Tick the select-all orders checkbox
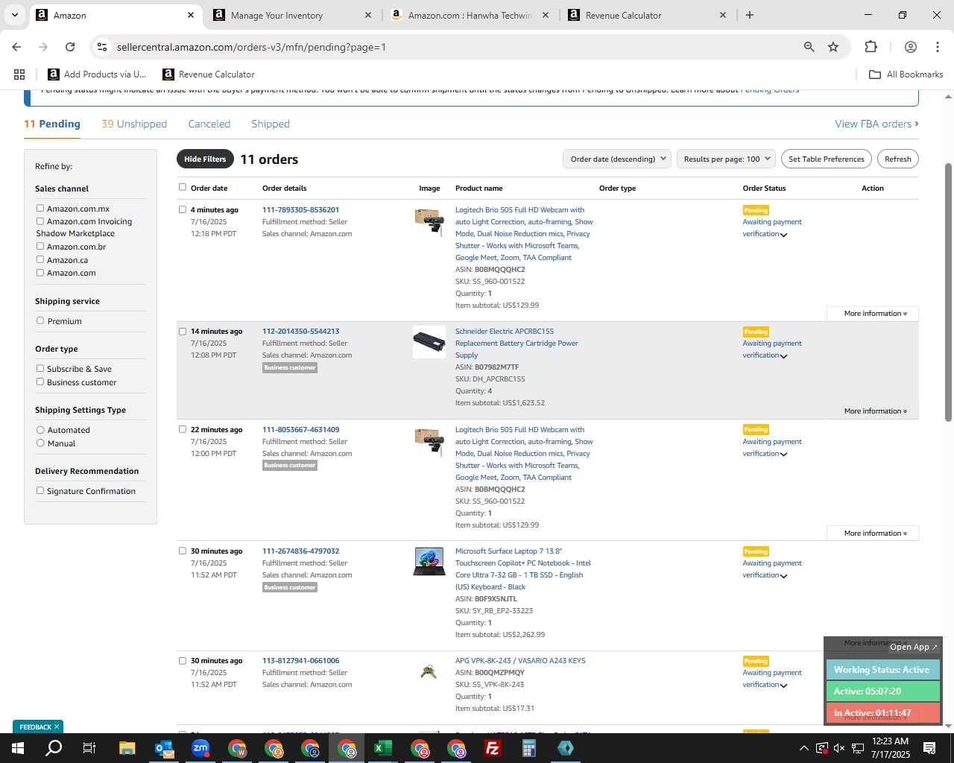This screenshot has height=763, width=954. point(183,187)
